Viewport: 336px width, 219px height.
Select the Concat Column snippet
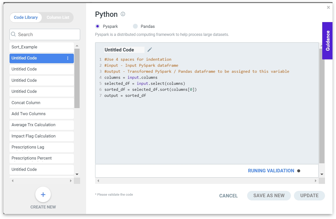(42, 103)
